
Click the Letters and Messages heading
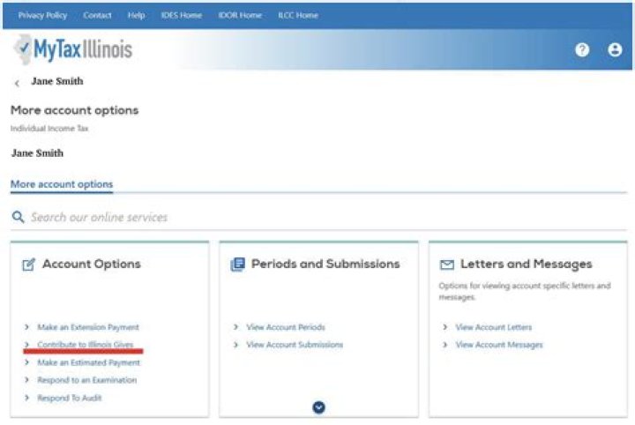(x=526, y=265)
